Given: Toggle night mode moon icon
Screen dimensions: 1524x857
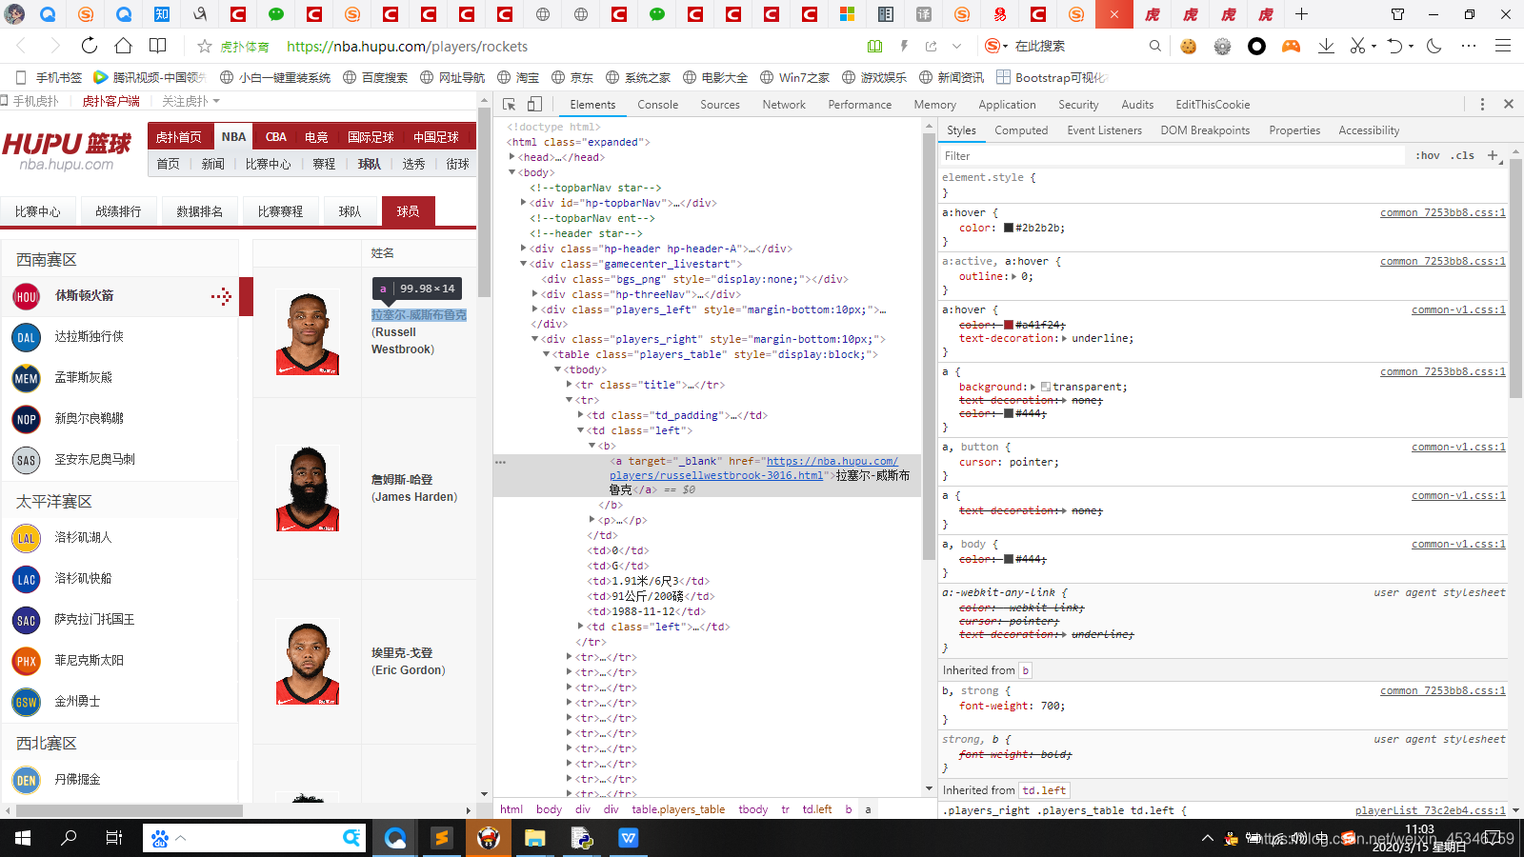Looking at the screenshot, I should [x=1434, y=46].
